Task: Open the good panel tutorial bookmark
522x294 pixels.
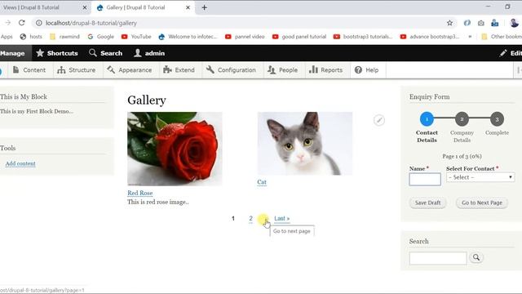Action: 299,37
